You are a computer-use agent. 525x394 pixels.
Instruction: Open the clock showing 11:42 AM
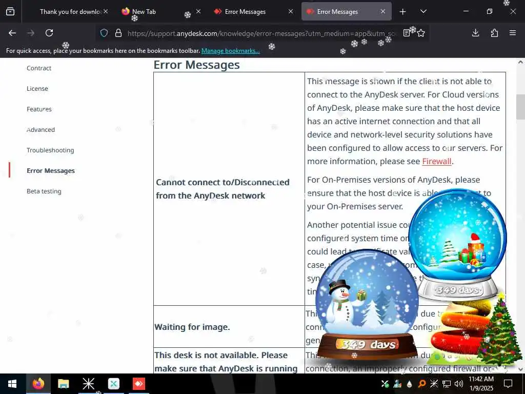click(481, 384)
